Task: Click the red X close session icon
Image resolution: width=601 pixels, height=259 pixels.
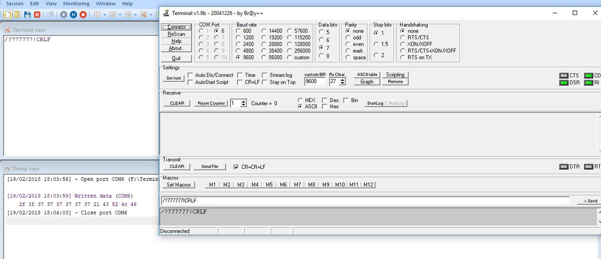Action: tap(37, 15)
